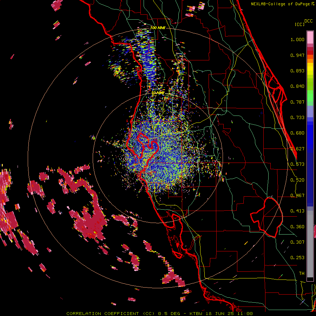Screen dimensions: 316x316
Task: Click the 100 NMI range ring label
Action: click(158, 28)
